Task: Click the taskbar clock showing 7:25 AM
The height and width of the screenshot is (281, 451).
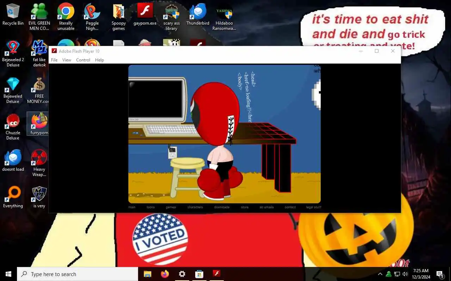Action: [x=421, y=274]
